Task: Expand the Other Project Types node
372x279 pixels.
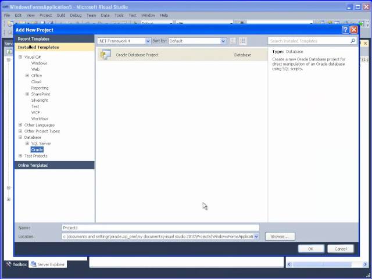Action: (x=20, y=131)
